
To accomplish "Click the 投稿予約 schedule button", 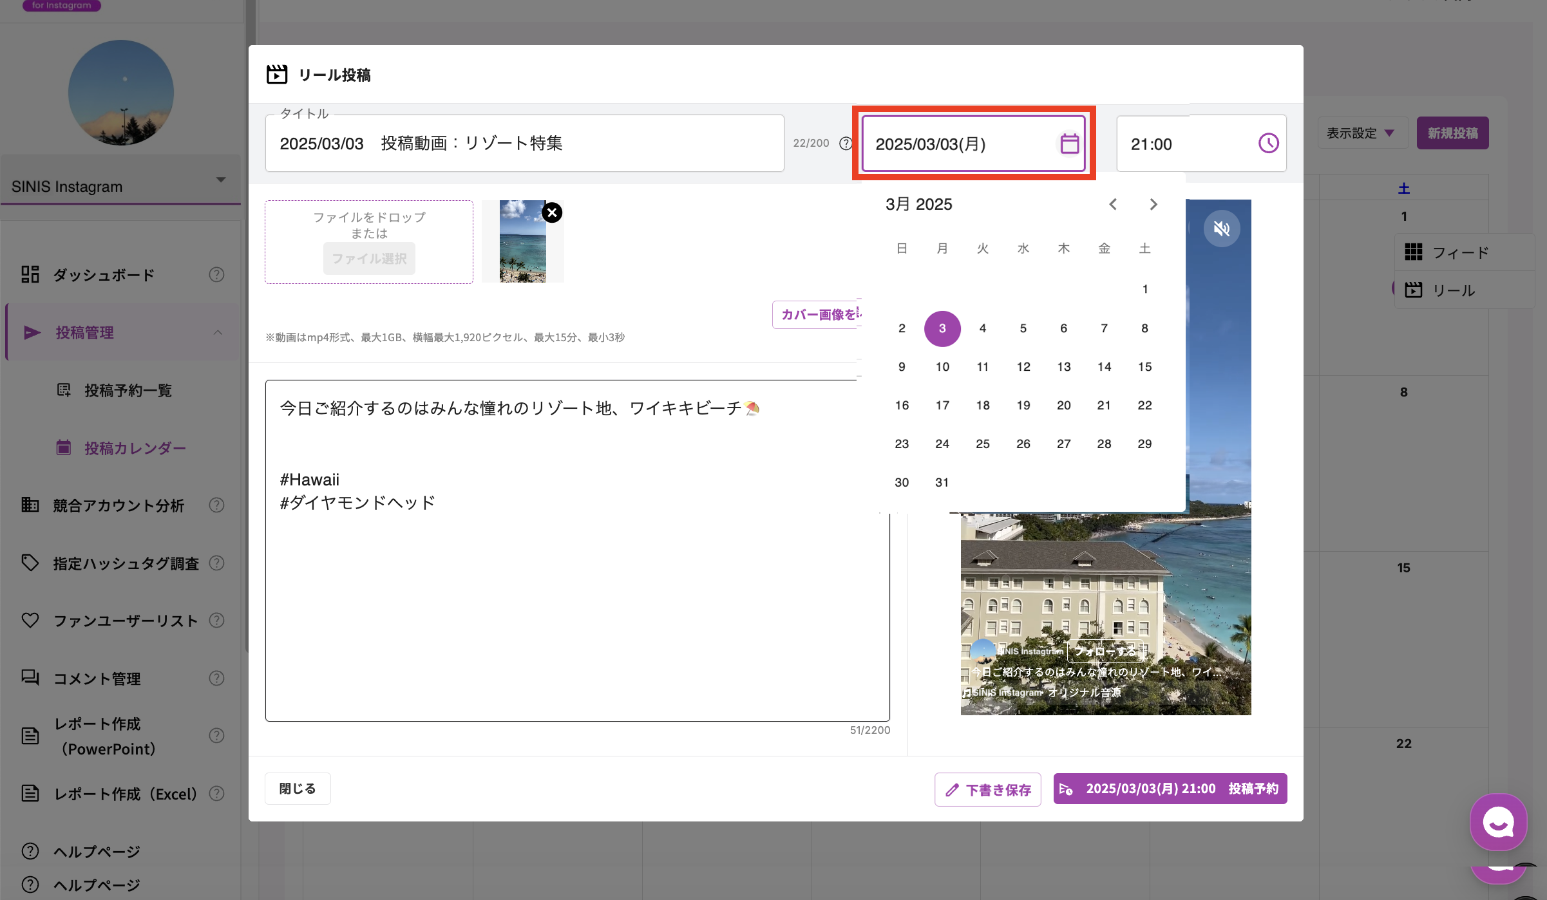I will (x=1170, y=789).
